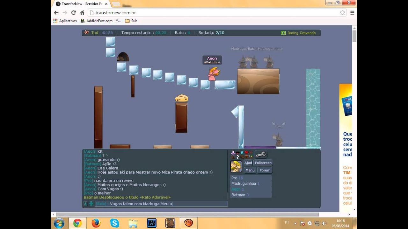Open a new browser tab
Image resolution: width=408 pixels, height=229 pixels.
pos(116,4)
